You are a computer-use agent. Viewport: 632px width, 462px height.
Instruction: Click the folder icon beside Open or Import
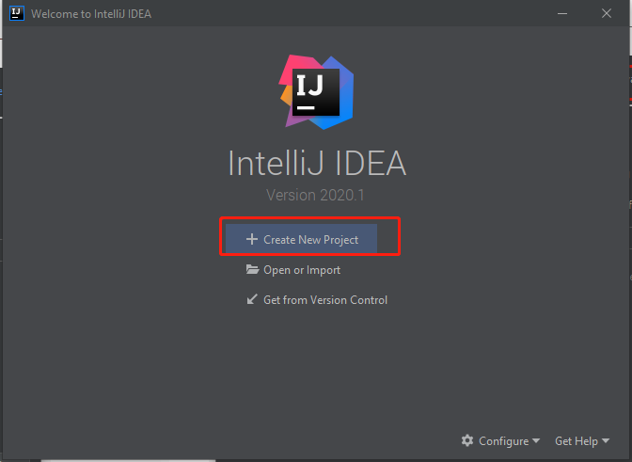pos(252,270)
